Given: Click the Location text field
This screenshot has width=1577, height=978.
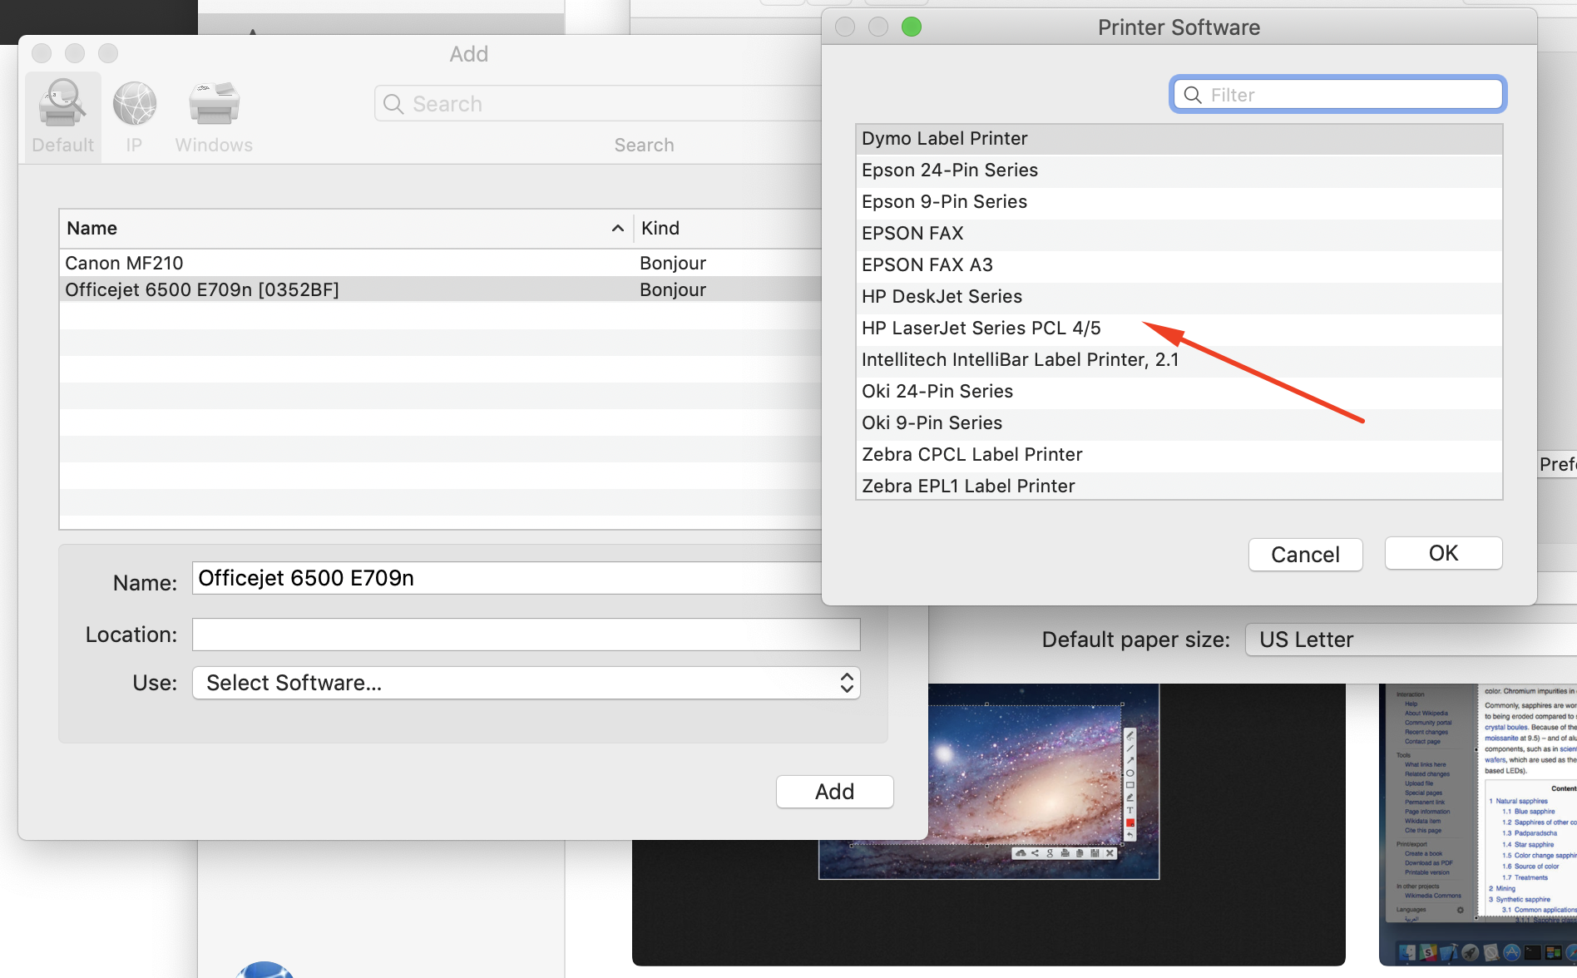Looking at the screenshot, I should 526,635.
